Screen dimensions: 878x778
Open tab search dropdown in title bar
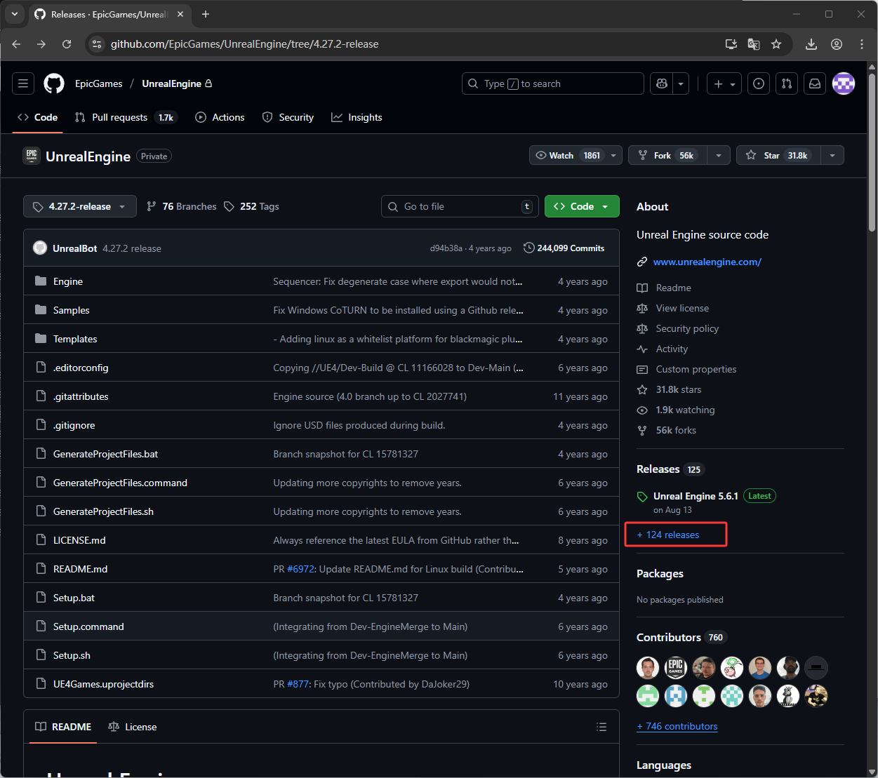click(15, 14)
